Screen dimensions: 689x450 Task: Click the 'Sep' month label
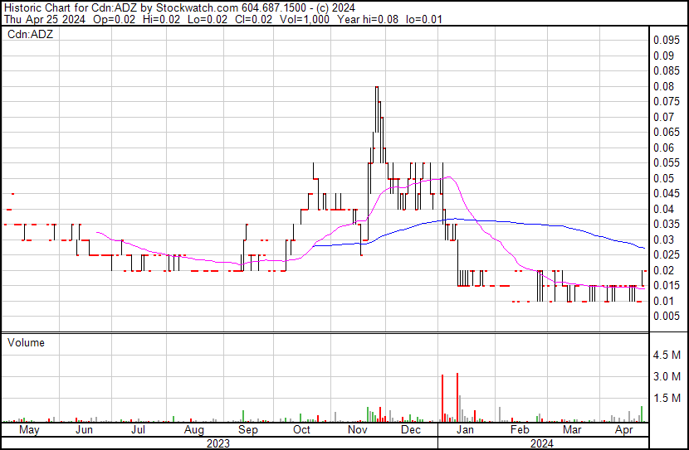(248, 430)
